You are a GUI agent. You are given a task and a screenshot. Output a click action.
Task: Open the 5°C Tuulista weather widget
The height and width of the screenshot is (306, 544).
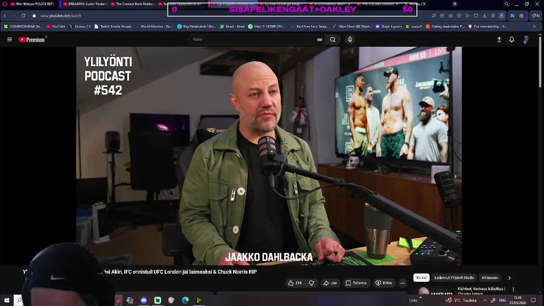[x=461, y=300]
